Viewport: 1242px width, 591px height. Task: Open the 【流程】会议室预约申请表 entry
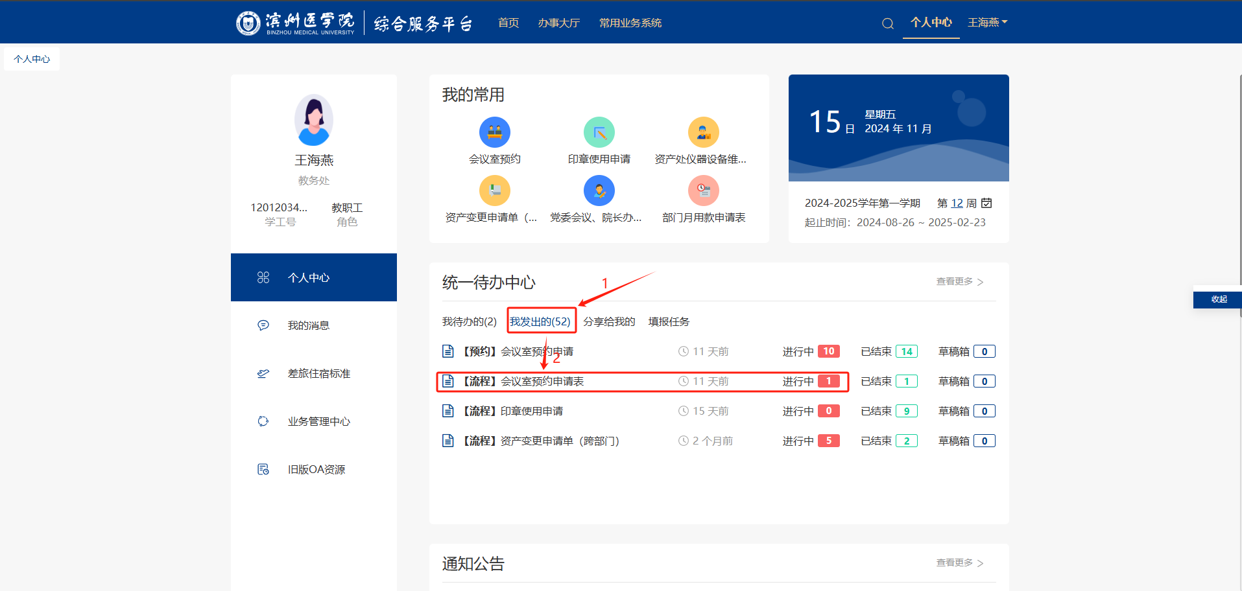pyautogui.click(x=523, y=381)
